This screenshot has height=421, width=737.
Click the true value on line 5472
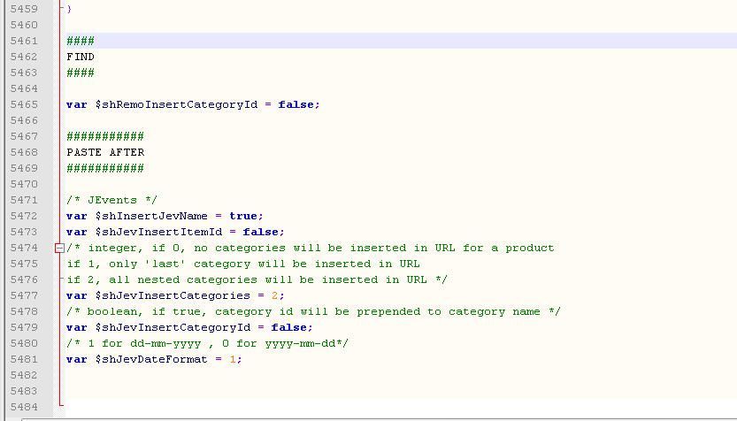point(243,216)
